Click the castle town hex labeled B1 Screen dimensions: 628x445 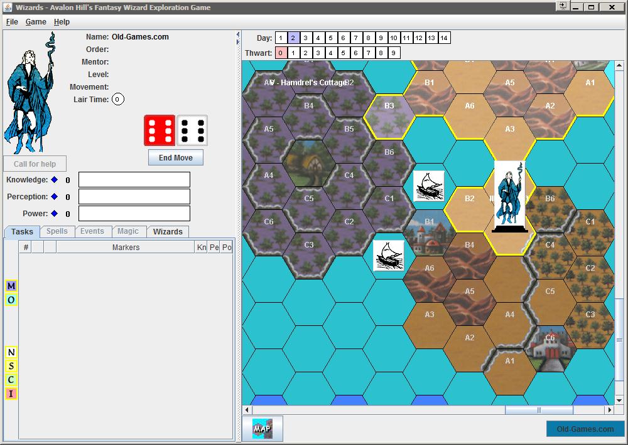click(x=429, y=233)
